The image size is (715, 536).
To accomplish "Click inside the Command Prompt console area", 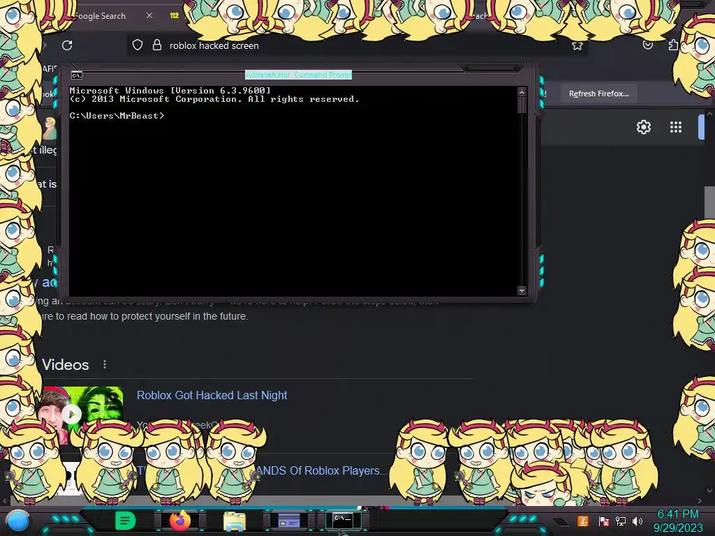I will point(293,191).
